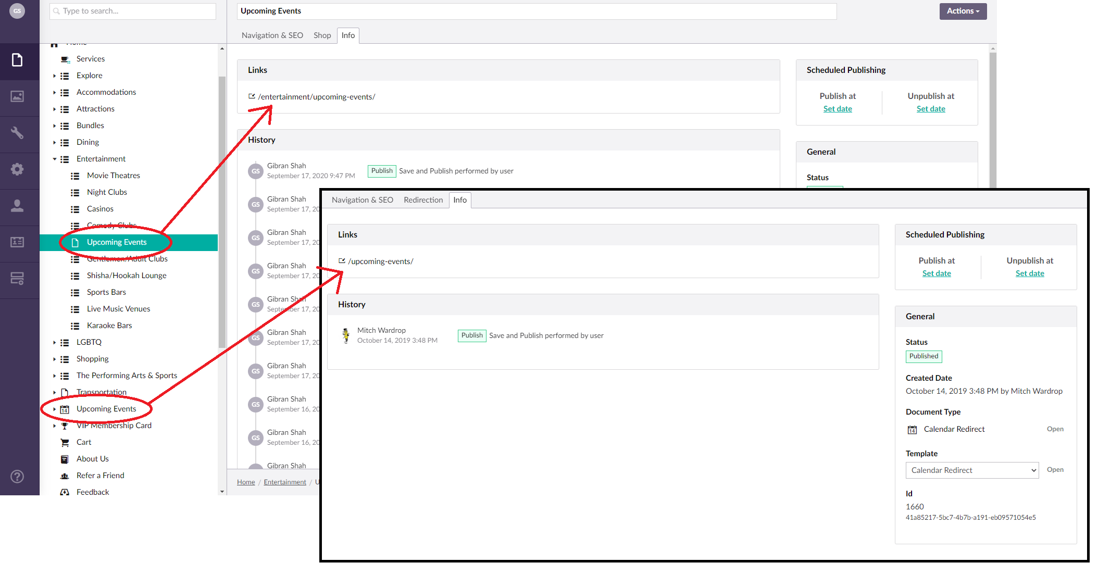Expand the Bundles tree node
The width and height of the screenshot is (1098, 575).
tap(54, 126)
